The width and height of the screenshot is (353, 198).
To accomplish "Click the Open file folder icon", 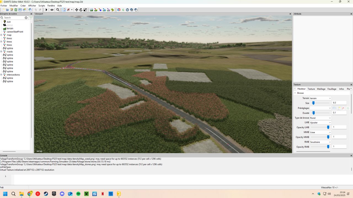I will point(7,10).
